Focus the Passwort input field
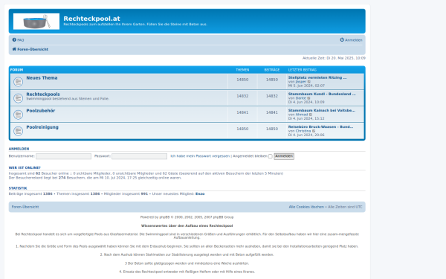The image size is (446, 279). (x=140, y=156)
